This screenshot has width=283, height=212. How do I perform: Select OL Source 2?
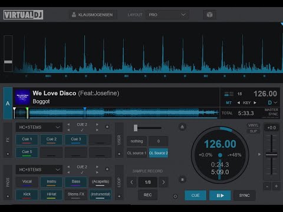pyautogui.click(x=159, y=153)
